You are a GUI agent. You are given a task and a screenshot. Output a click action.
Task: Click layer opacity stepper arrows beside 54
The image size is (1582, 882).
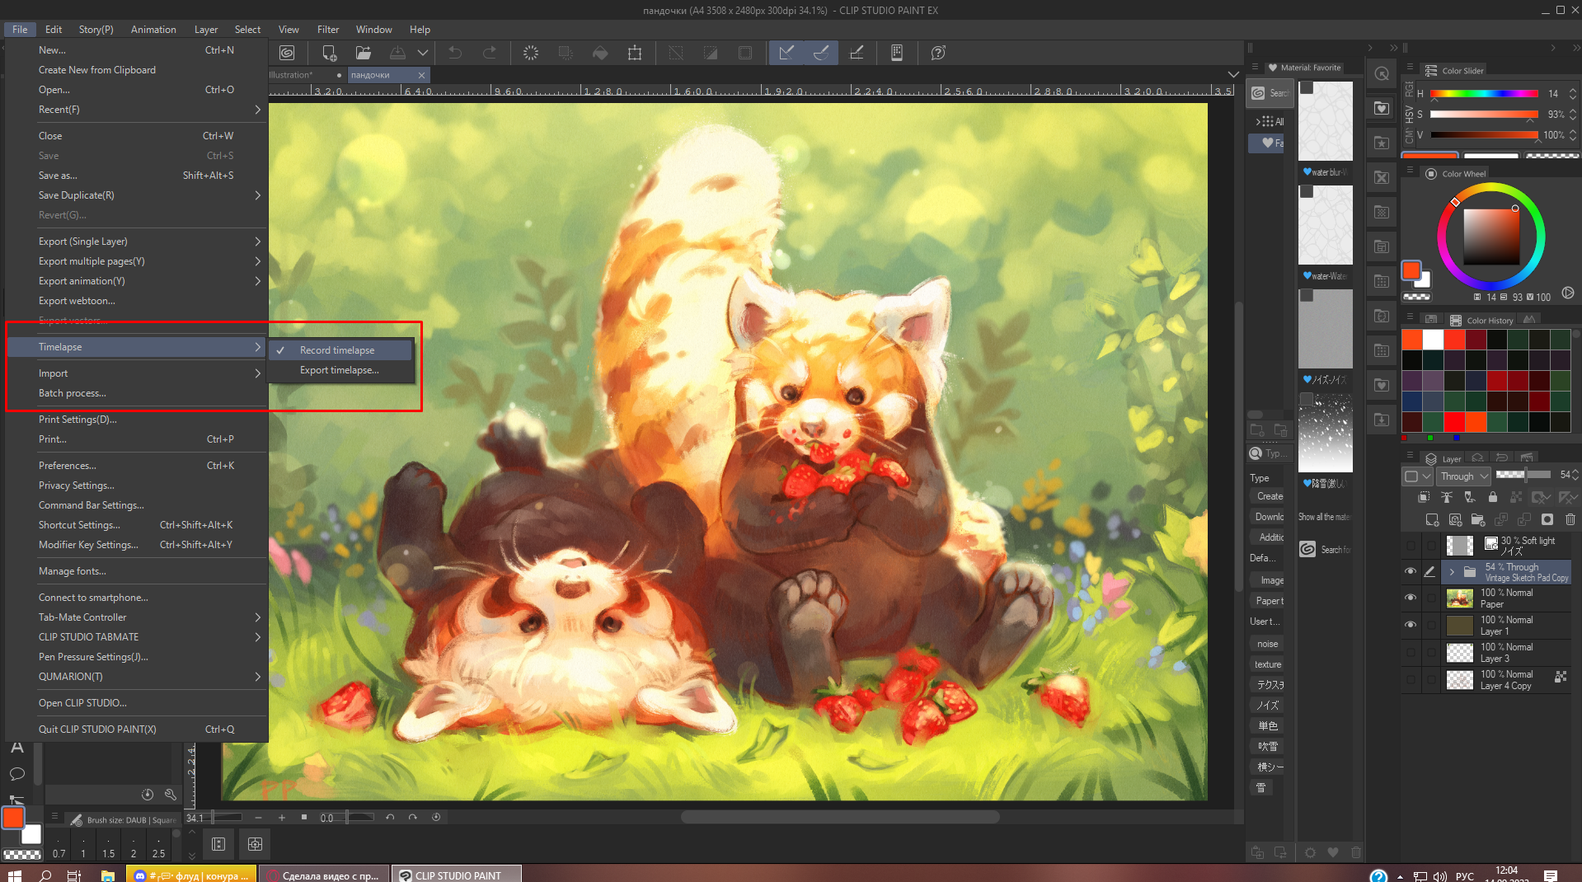[x=1575, y=475]
